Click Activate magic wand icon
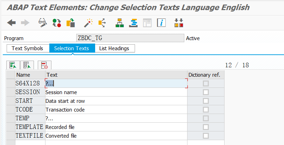 tap(87, 23)
